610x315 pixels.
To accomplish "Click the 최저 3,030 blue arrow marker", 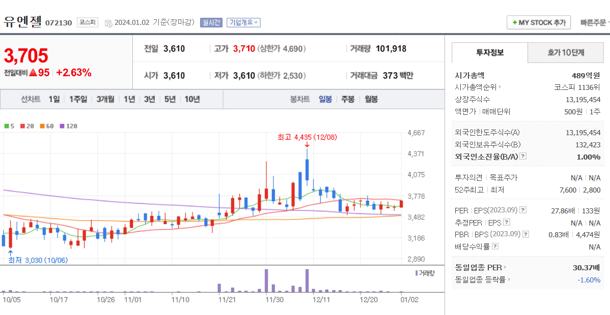I will point(11,253).
